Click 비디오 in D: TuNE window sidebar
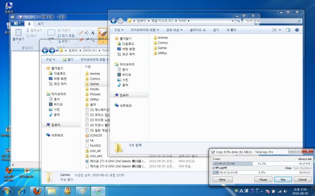Image resolution: width=315 pixels, height=196 pixels. [124, 75]
